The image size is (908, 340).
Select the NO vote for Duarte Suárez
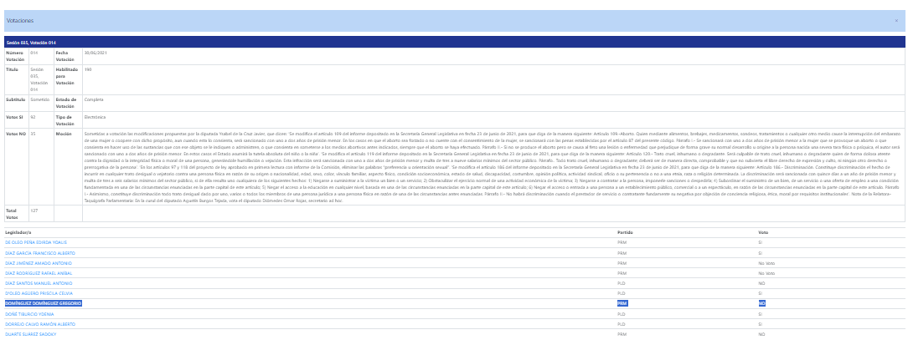(x=761, y=334)
